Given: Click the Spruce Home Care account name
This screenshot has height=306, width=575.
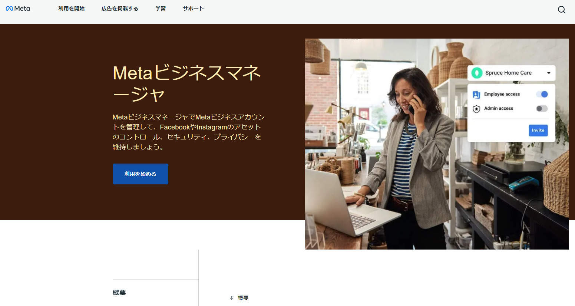Looking at the screenshot, I should point(508,73).
